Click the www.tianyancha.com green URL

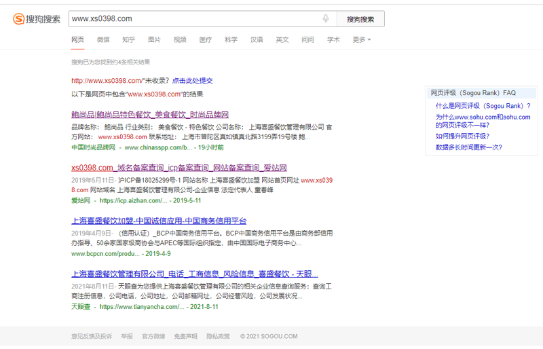142,307
